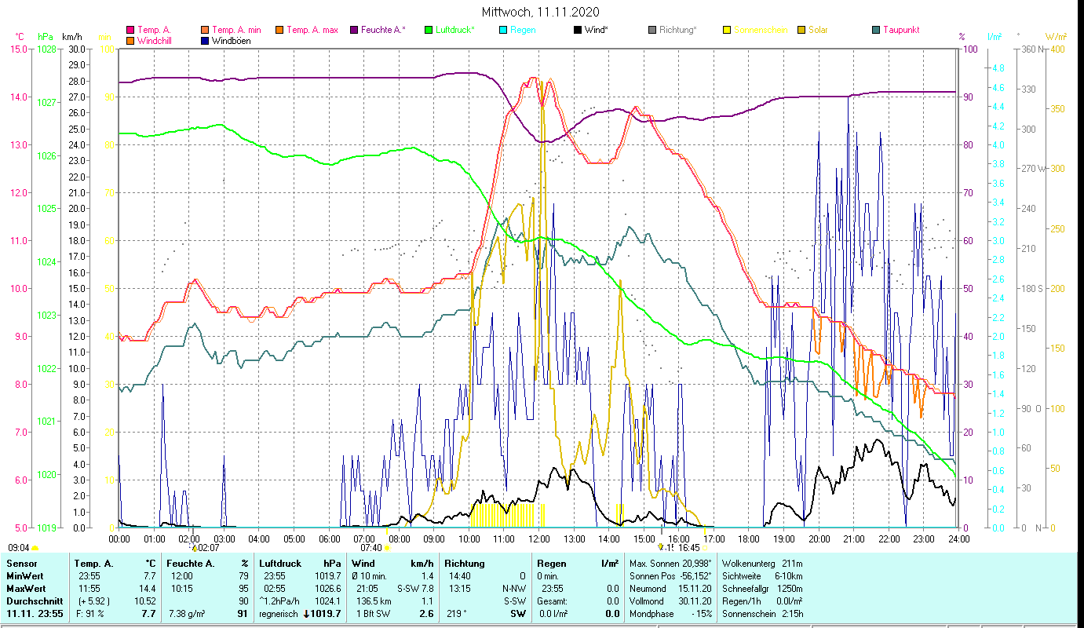Click the orange Windchill legend swatch
Image resolution: width=1084 pixels, height=628 pixels.
[130, 41]
